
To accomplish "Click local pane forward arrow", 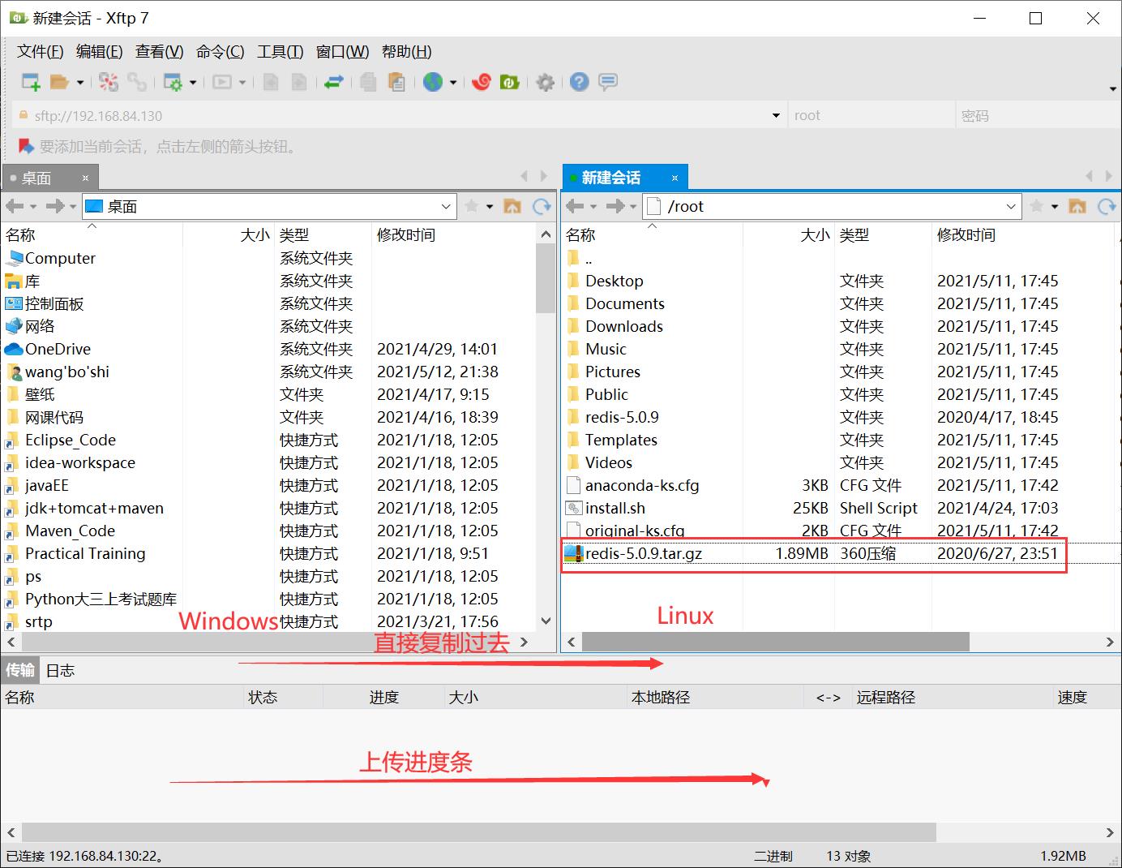I will pos(54,206).
